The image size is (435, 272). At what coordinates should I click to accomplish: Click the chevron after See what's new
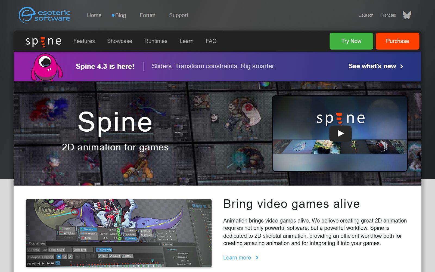pyautogui.click(x=402, y=66)
